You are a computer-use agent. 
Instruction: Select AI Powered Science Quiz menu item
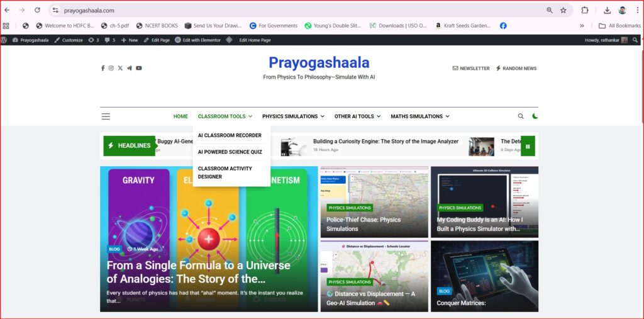[230, 152]
